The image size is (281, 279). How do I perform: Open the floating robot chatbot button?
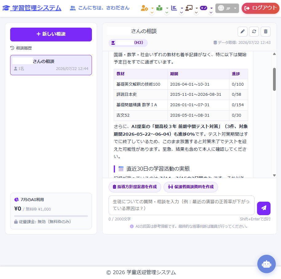tap(266, 264)
